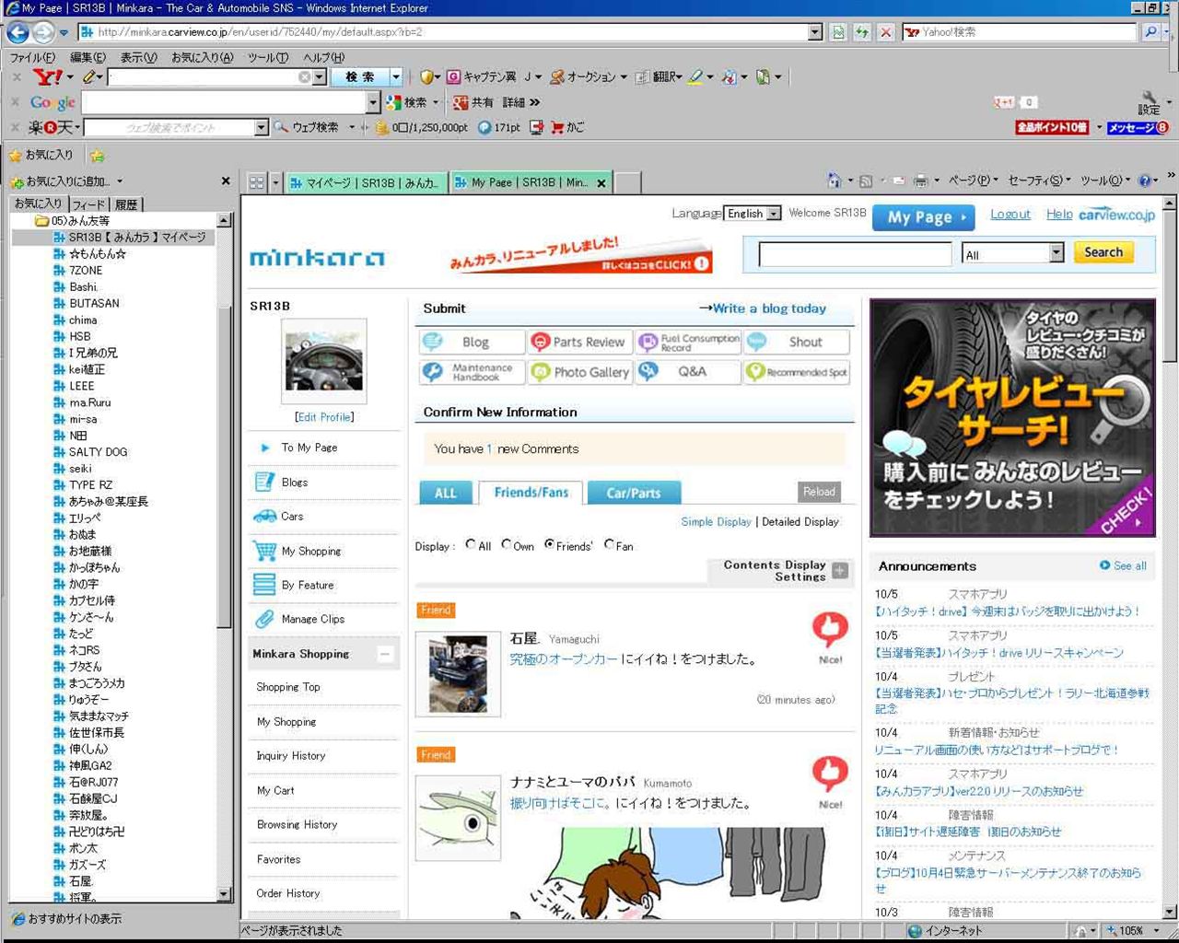1179x943 pixels.
Task: Click the Fuel Consumption Record button
Action: pyautogui.click(x=688, y=342)
